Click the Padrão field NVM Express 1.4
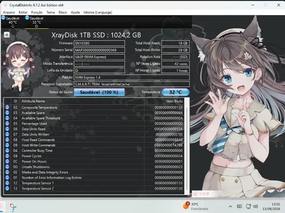This screenshot has height=213, width=285. point(132,78)
